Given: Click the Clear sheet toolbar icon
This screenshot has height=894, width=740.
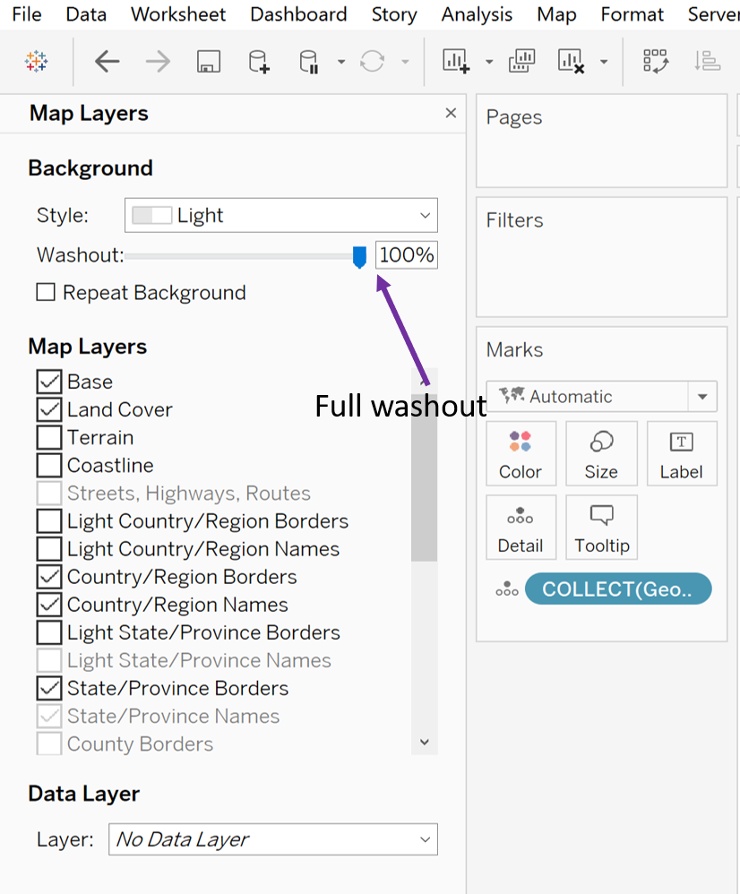Looking at the screenshot, I should point(571,60).
